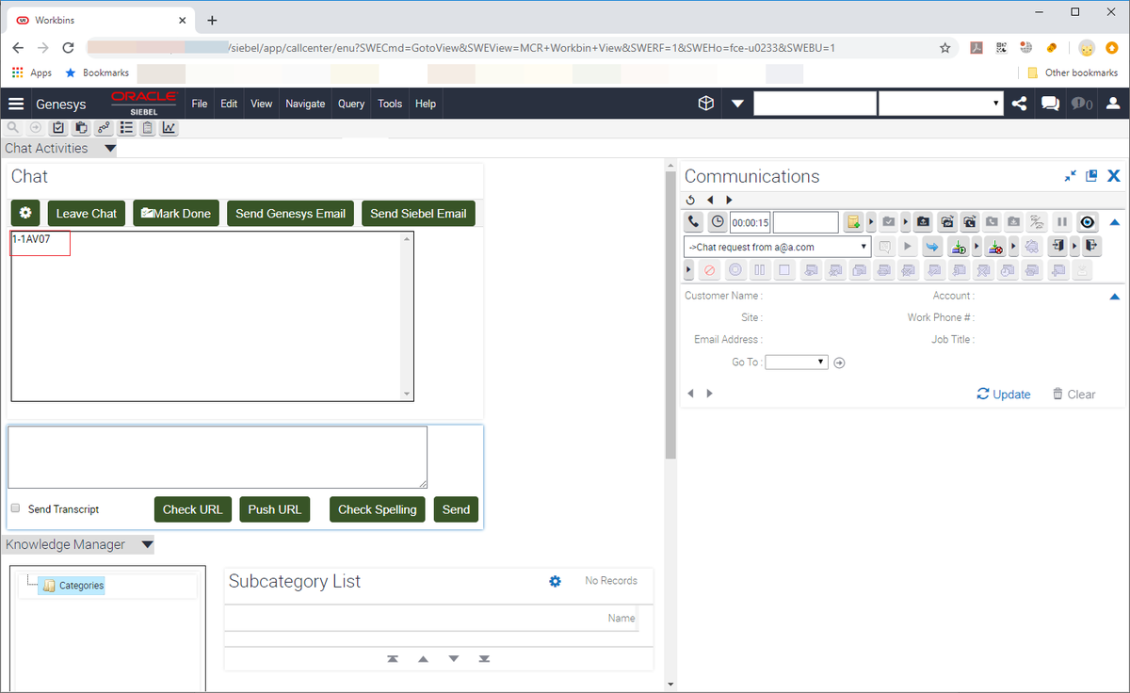Screen dimensions: 1130x693
Task: Click the red prohibited circle icon
Action: point(710,270)
